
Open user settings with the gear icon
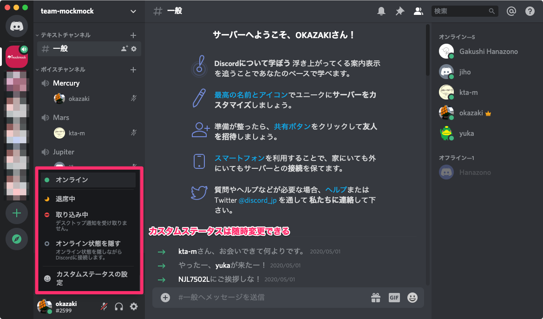(x=134, y=307)
